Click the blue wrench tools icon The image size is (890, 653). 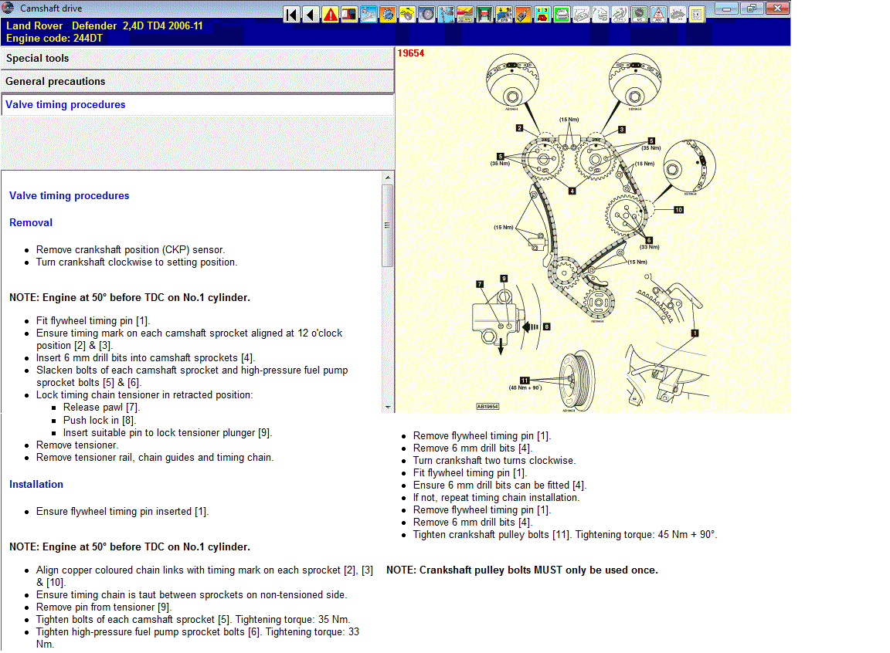(x=446, y=14)
